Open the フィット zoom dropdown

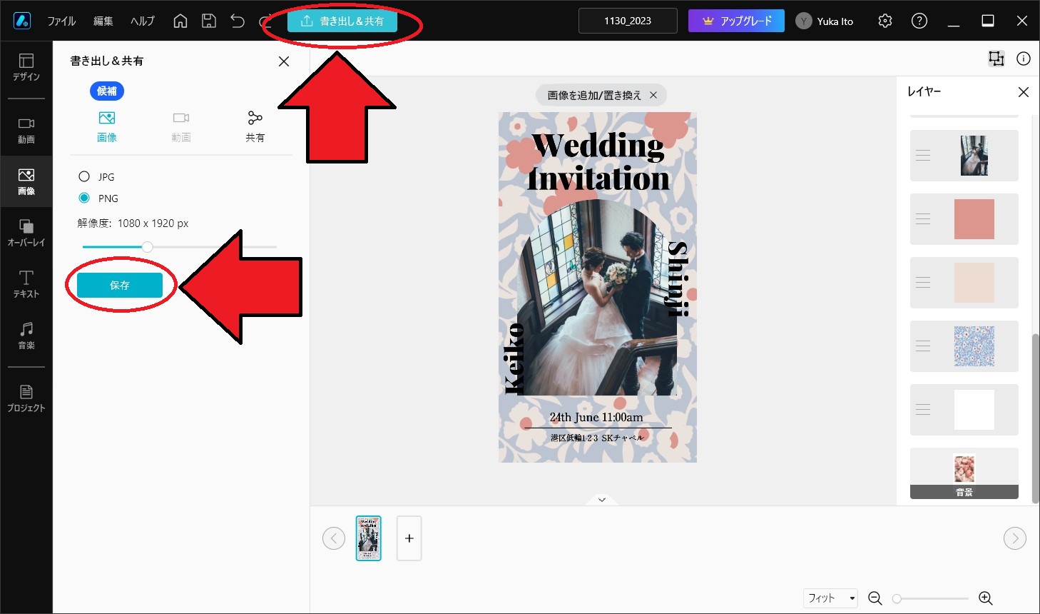point(831,598)
